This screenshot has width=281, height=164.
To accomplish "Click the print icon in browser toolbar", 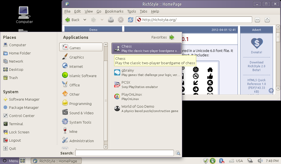I will click(x=111, y=20).
